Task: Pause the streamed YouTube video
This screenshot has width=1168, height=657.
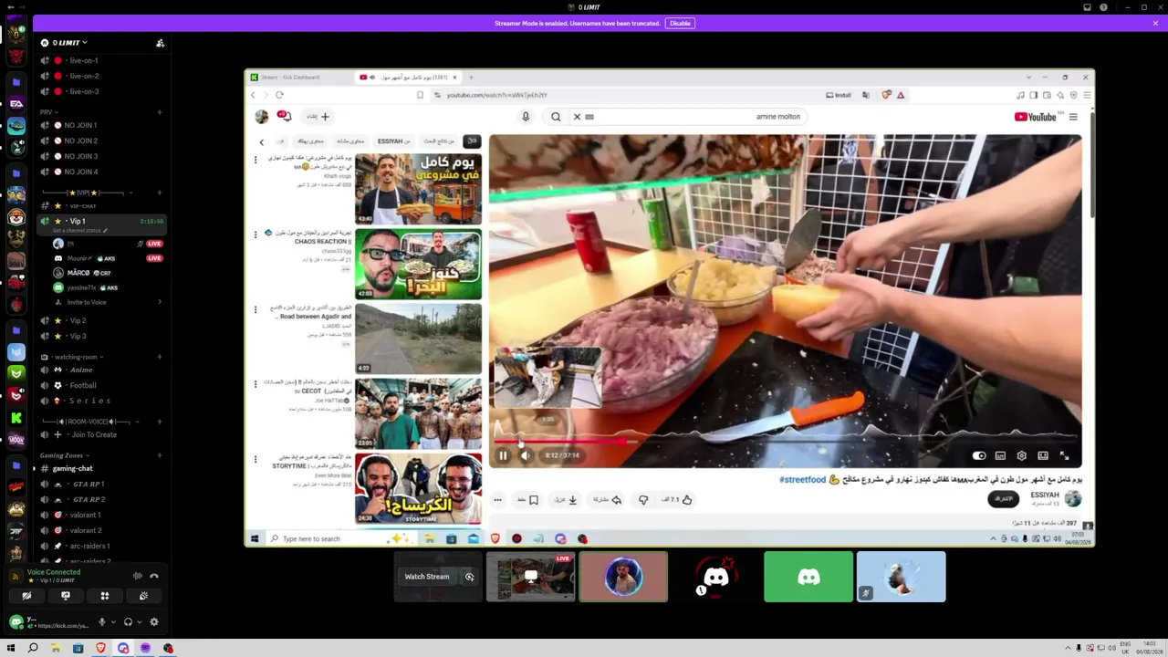Action: 503,455
